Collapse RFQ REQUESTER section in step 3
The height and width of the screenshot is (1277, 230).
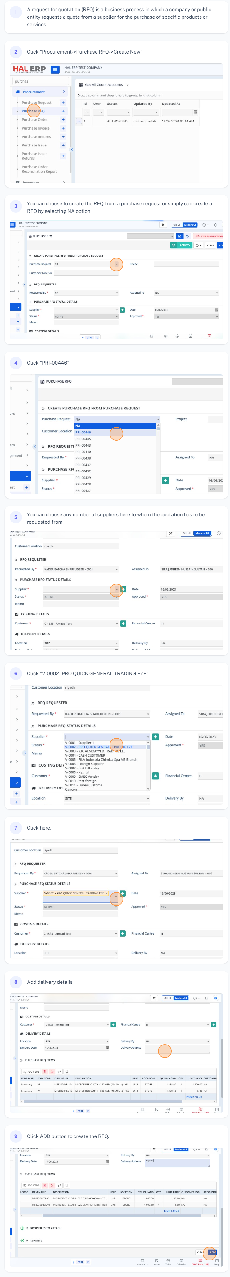pos(31,285)
